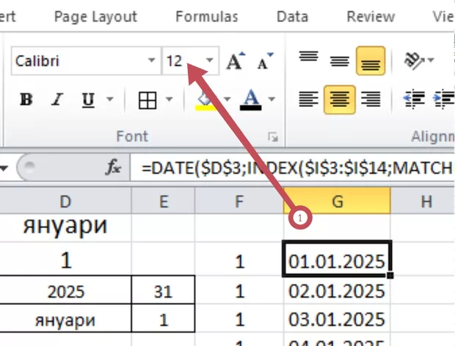This screenshot has height=346, width=455.
Task: Select Align Text Right
Action: pyautogui.click(x=371, y=99)
